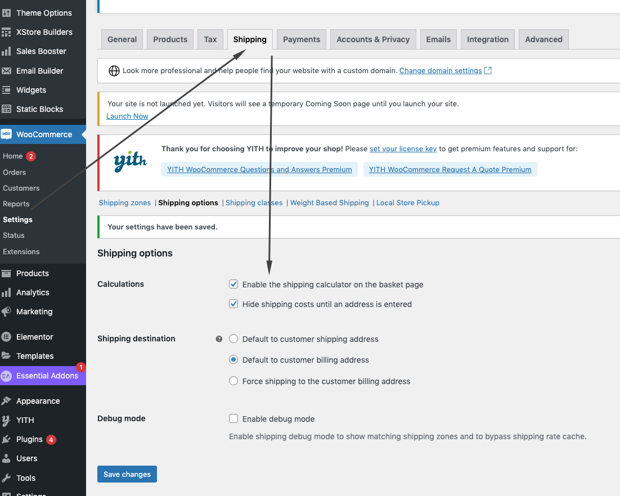Click the WooCommerce logo icon
Screen dimensions: 620x496
pos(6,134)
